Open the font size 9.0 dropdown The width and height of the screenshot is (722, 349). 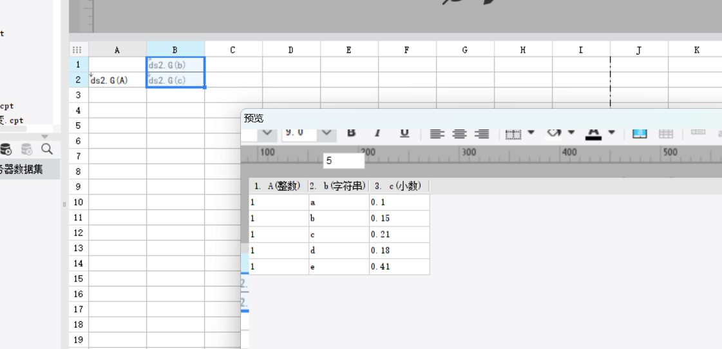click(x=327, y=133)
